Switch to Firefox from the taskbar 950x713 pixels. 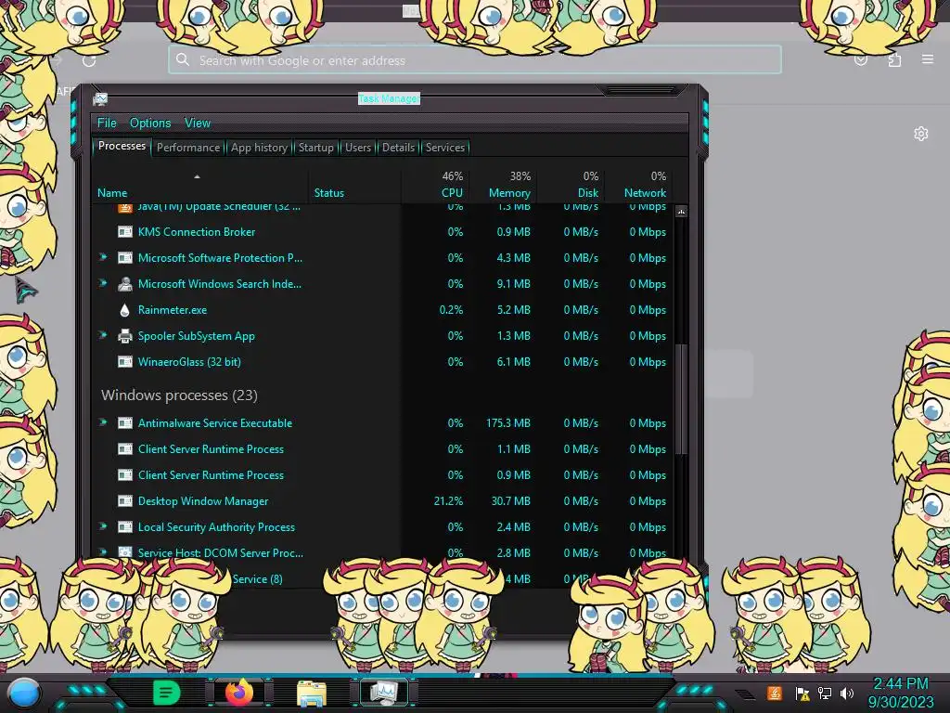239,693
